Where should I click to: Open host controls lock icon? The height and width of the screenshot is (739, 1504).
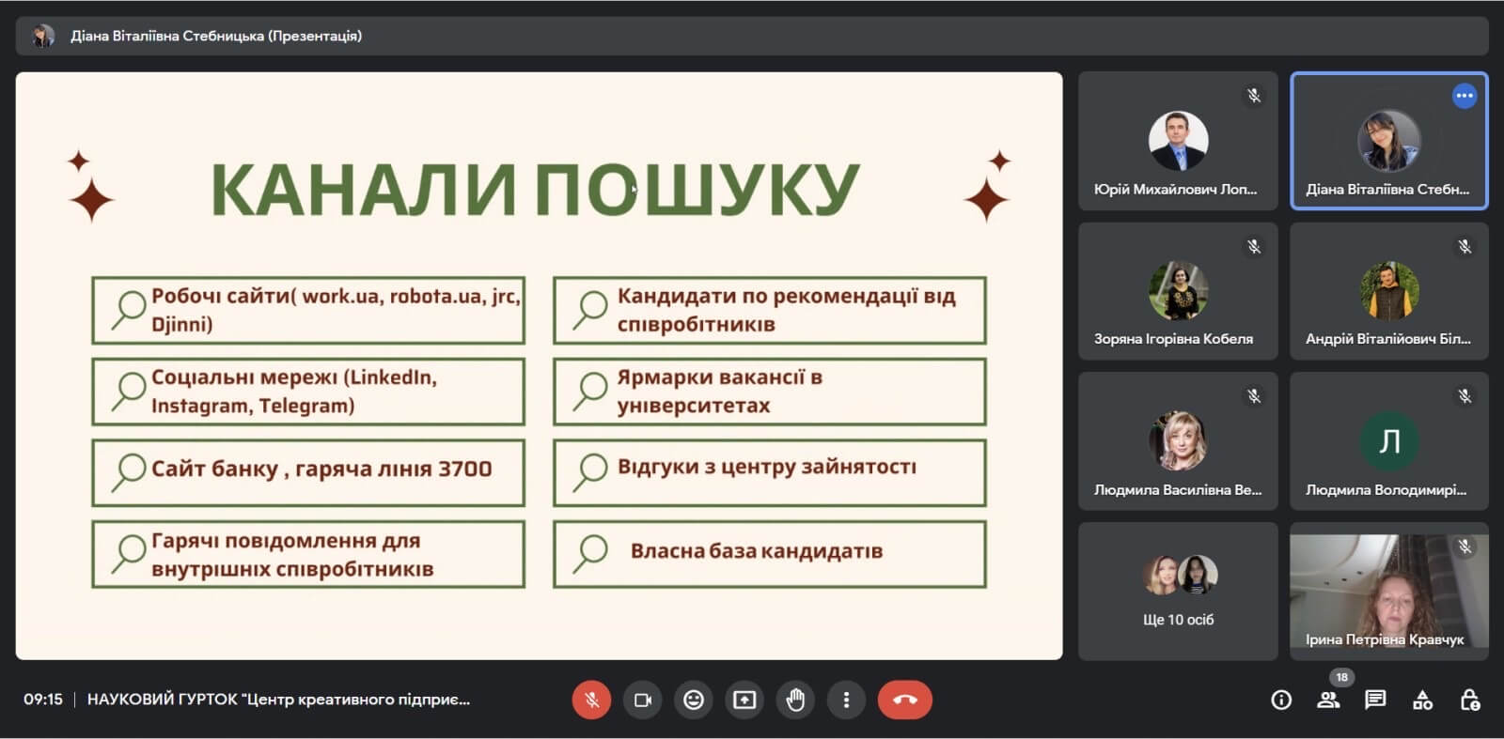pyautogui.click(x=1469, y=700)
